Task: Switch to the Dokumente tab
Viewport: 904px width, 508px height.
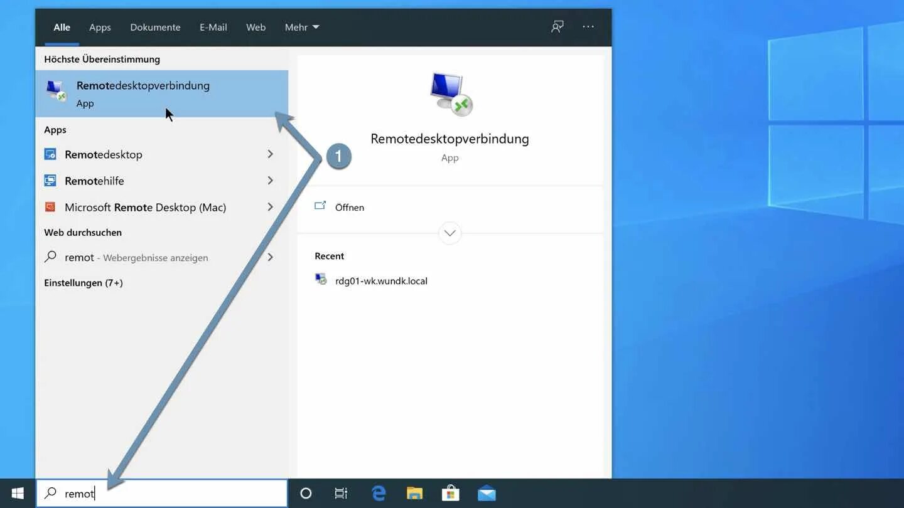Action: pos(155,27)
